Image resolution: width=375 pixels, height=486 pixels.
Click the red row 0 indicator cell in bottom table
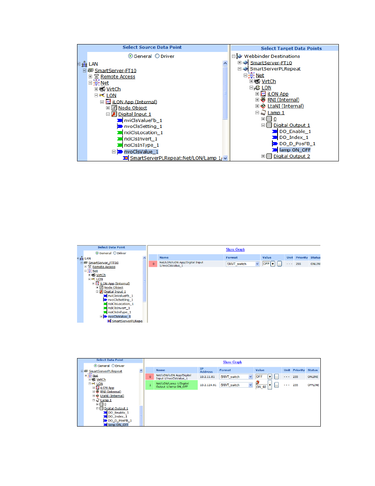(150, 377)
